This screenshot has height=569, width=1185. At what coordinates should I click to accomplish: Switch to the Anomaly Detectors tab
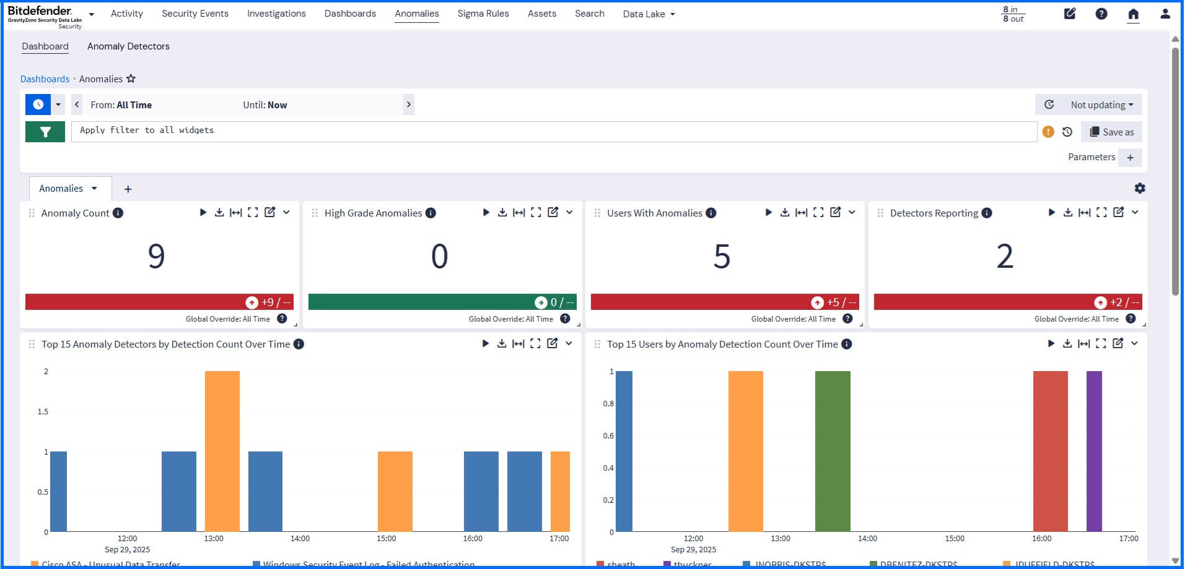[x=128, y=46]
